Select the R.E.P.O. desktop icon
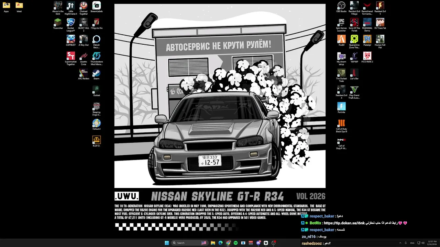The image size is (440, 247). (97, 141)
